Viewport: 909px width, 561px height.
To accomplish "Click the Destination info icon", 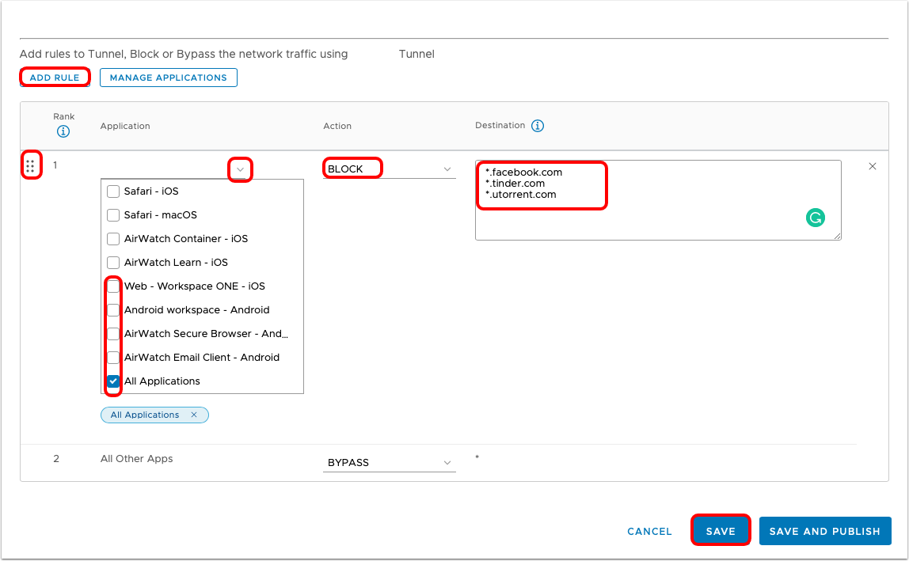I will [x=538, y=126].
